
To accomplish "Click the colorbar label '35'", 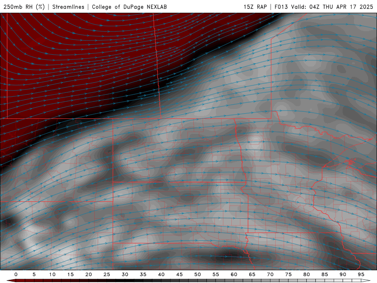I will coord(143,275).
